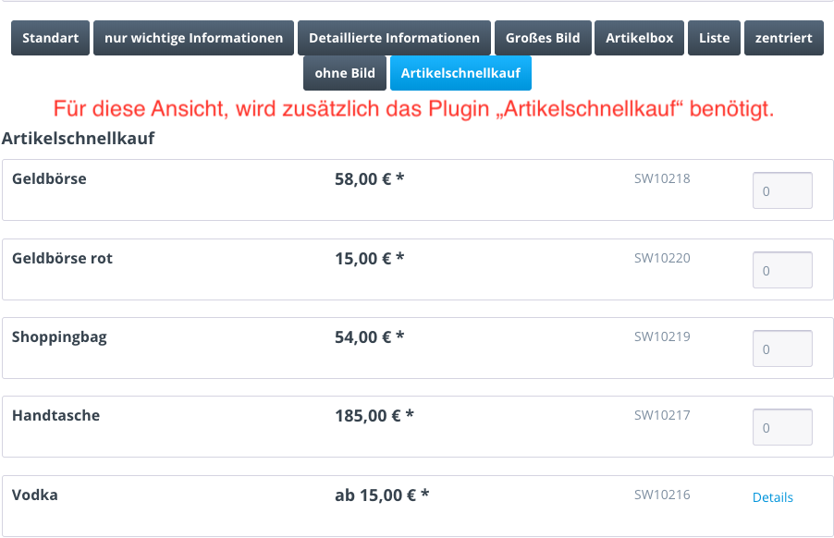Click the Shoppingbag quantity box
The width and height of the screenshot is (834, 538).
pos(782,348)
